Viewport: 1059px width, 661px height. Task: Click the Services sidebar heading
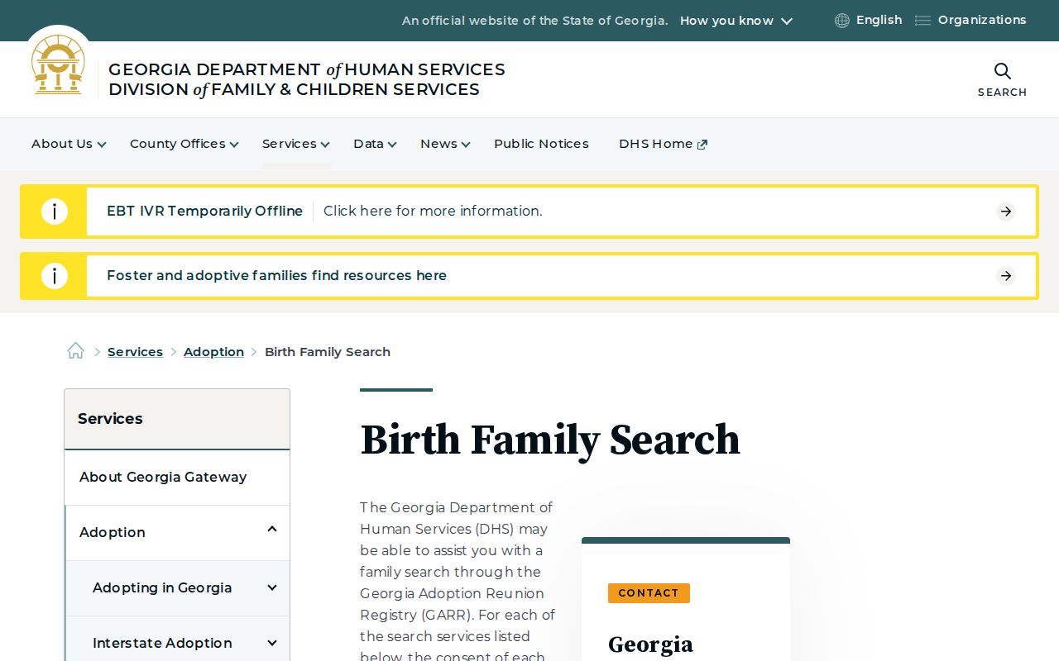(110, 419)
